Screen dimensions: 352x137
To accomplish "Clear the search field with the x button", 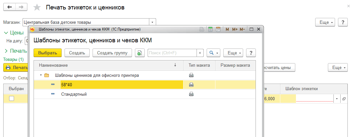I will pos(200,53).
